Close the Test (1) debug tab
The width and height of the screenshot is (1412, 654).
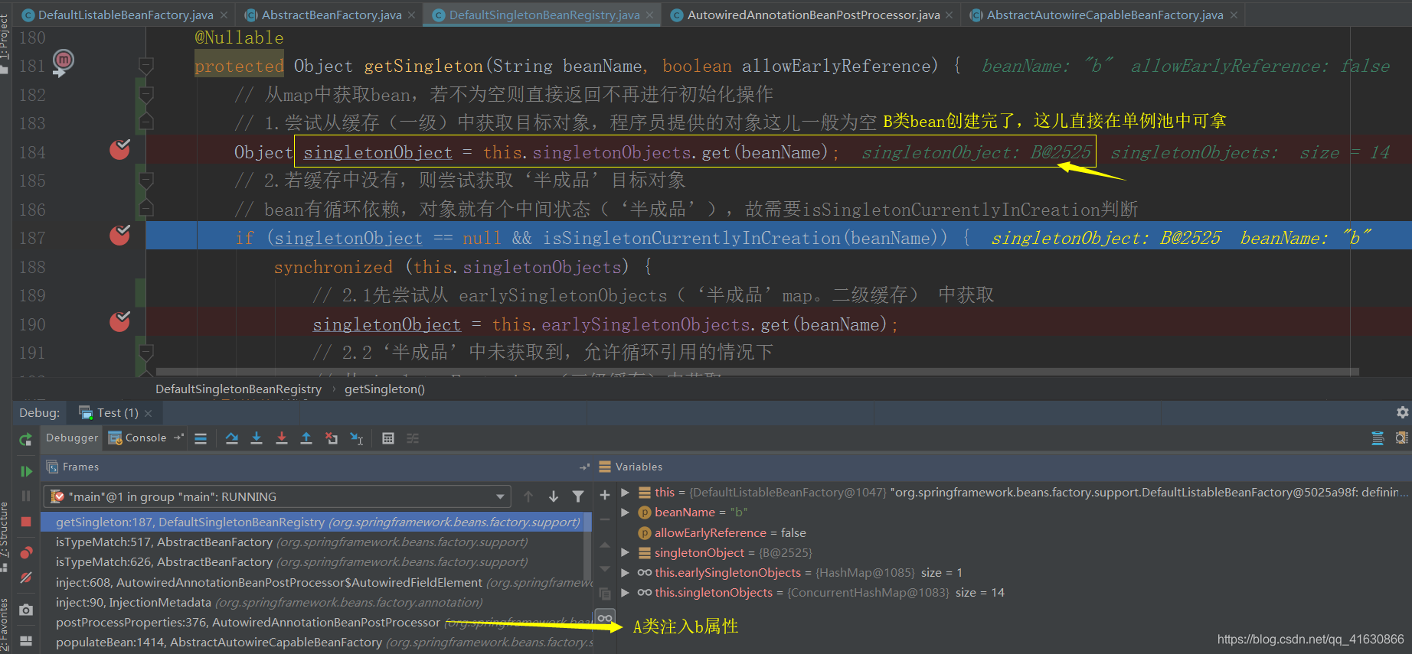pos(148,413)
